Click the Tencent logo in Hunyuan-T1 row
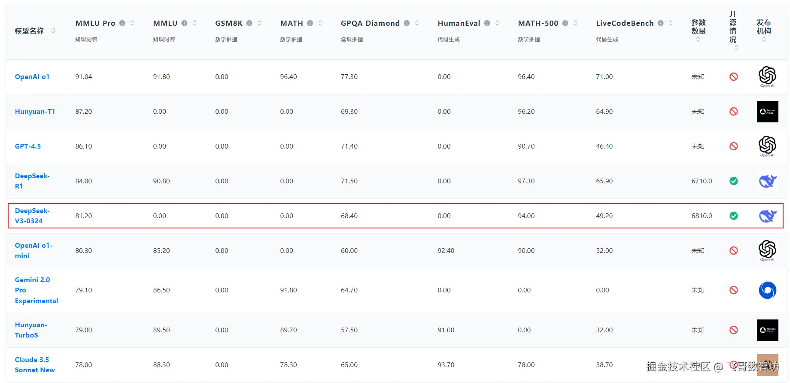Image resolution: width=790 pixels, height=383 pixels. (768, 112)
